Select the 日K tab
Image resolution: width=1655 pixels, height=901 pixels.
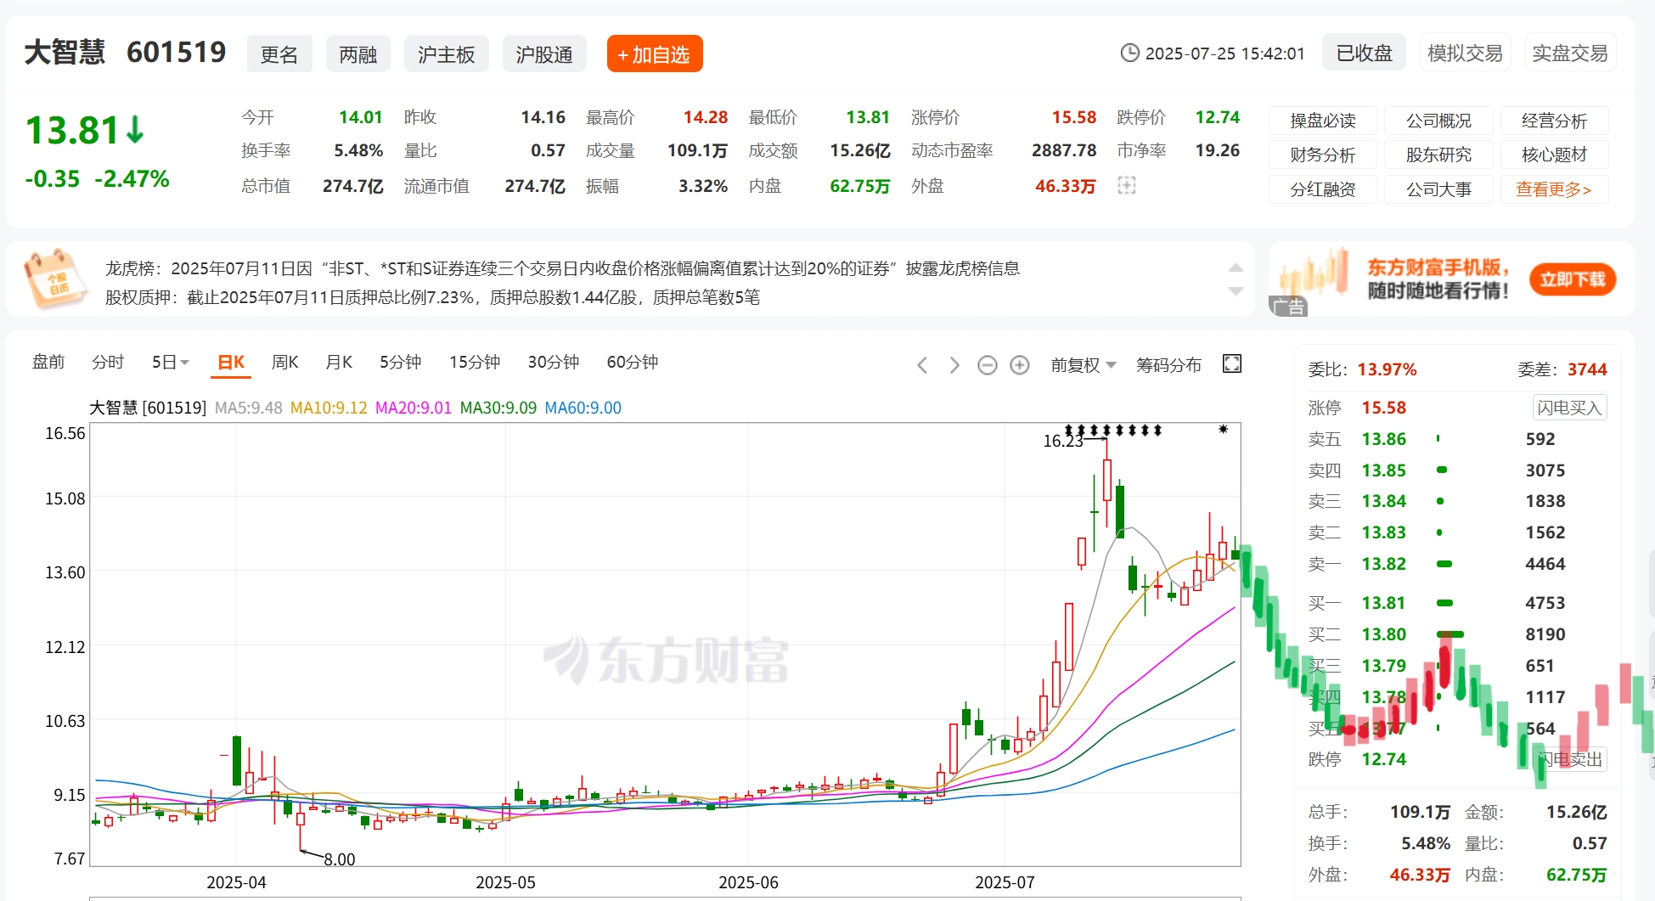click(x=231, y=363)
